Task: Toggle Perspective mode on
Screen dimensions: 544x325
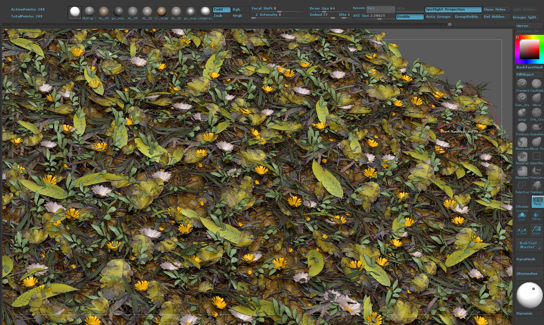Action: click(x=537, y=201)
